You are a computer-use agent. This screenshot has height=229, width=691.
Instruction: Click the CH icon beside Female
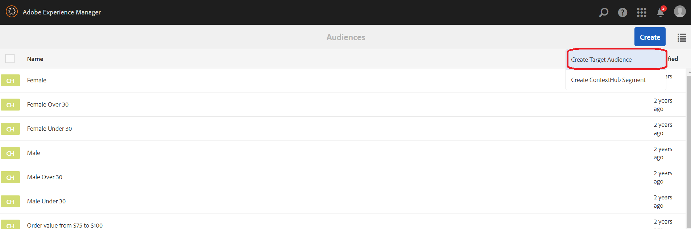click(x=10, y=81)
